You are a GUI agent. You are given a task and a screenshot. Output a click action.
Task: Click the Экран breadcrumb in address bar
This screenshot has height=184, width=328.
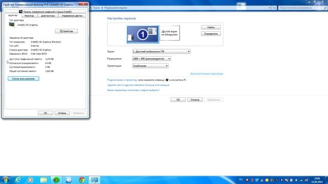[96, 8]
